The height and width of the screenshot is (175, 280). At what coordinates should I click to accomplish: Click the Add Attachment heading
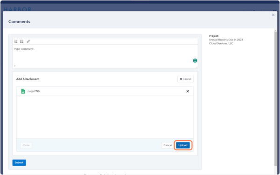(x=28, y=79)
